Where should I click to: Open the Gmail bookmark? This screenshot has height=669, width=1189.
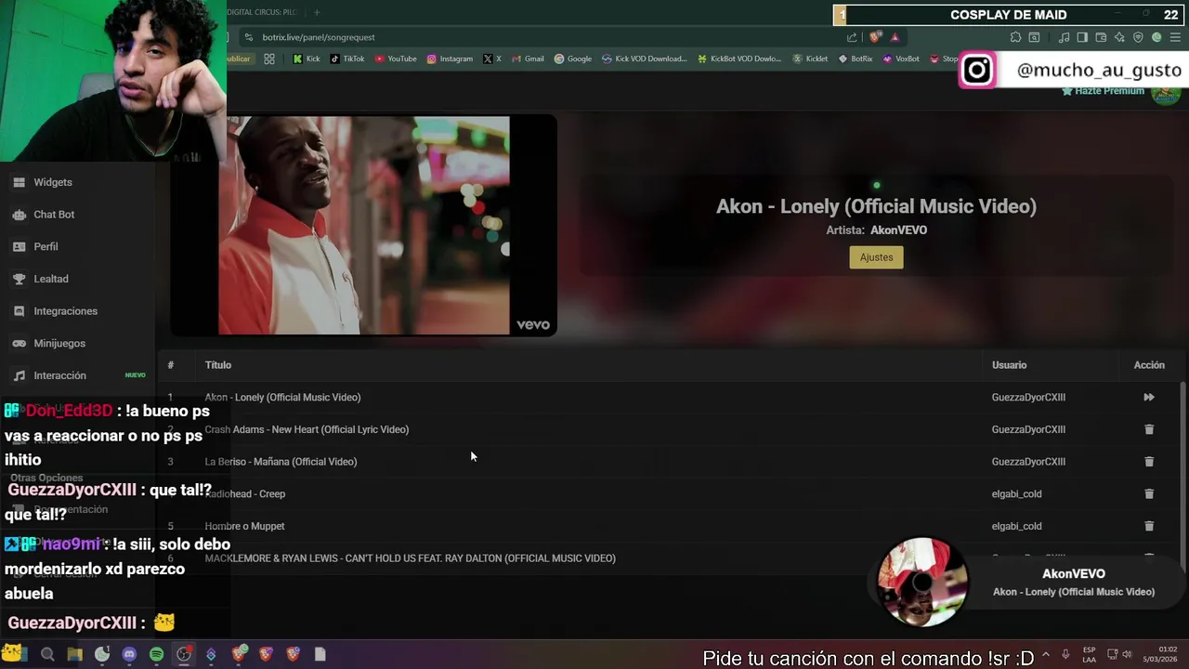(x=528, y=59)
